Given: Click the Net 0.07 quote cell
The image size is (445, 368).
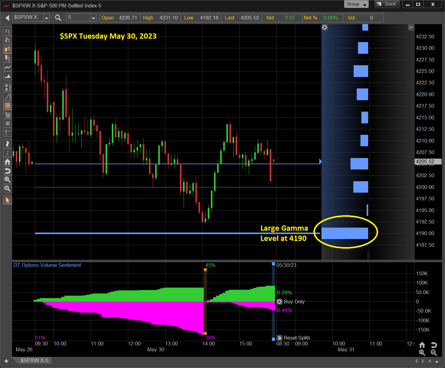Looking at the screenshot, I should pos(282,18).
